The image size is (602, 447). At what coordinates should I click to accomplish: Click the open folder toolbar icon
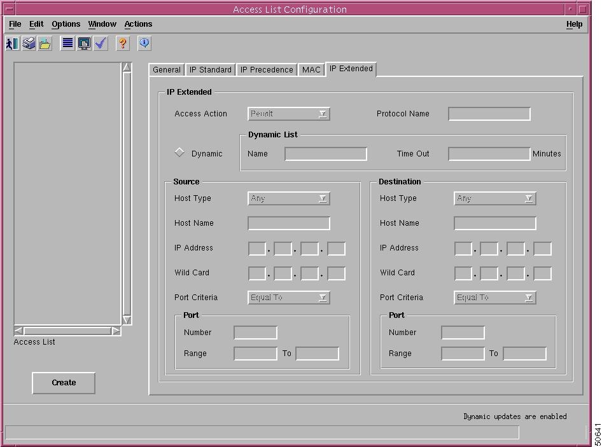[45, 43]
